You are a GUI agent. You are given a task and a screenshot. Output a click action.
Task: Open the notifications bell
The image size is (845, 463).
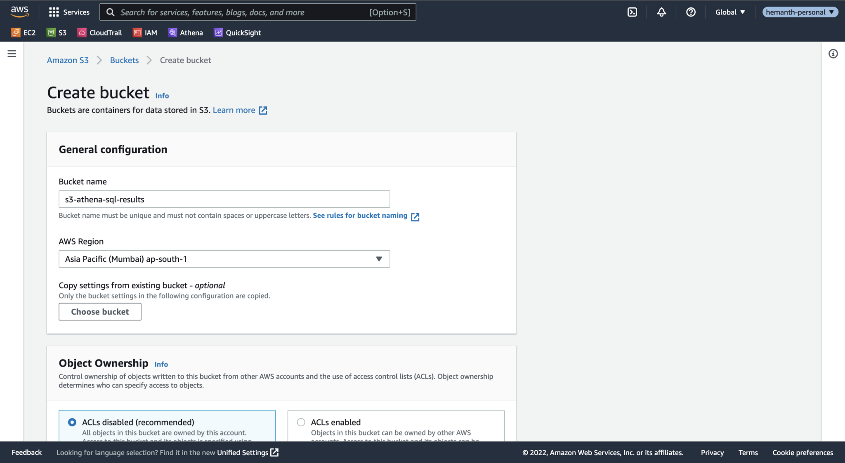pos(661,12)
